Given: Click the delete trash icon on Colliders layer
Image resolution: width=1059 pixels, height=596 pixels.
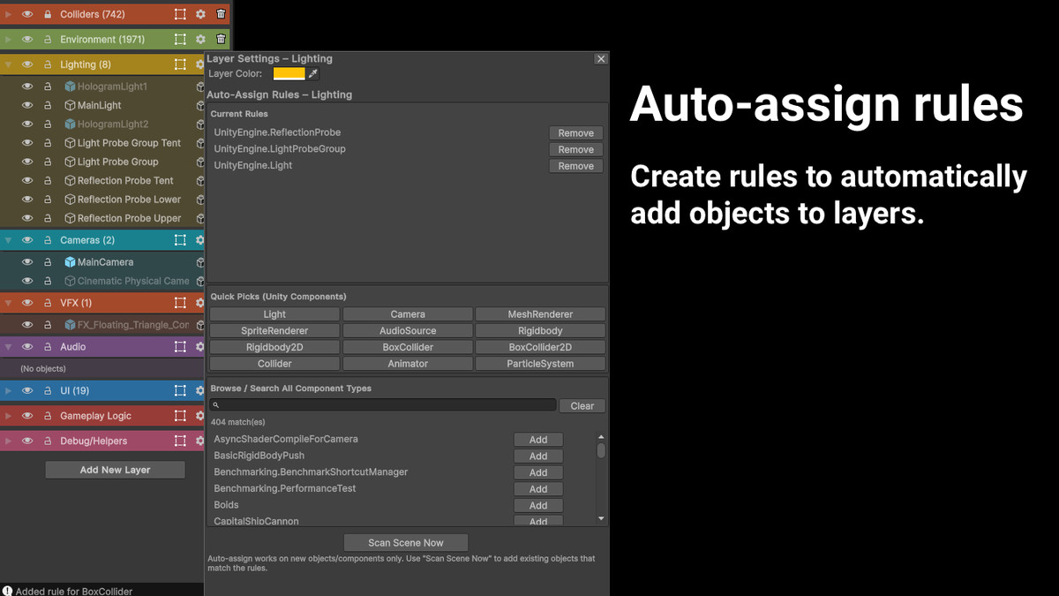Looking at the screenshot, I should (221, 13).
